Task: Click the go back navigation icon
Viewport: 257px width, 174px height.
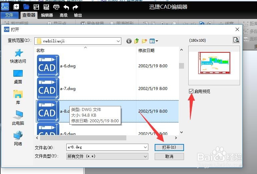Action: [x=129, y=41]
